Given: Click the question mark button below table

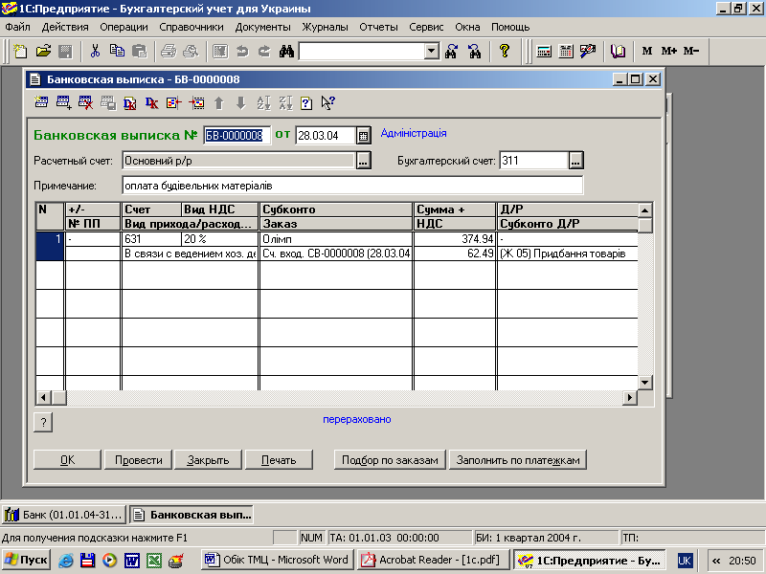Looking at the screenshot, I should (43, 422).
